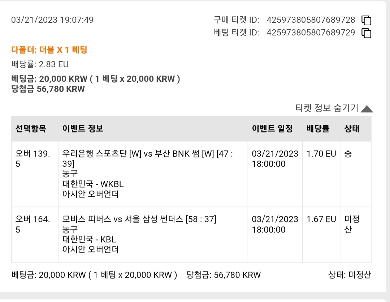Click the '미정산' status in second row
390x302 pixels.
tap(352, 224)
